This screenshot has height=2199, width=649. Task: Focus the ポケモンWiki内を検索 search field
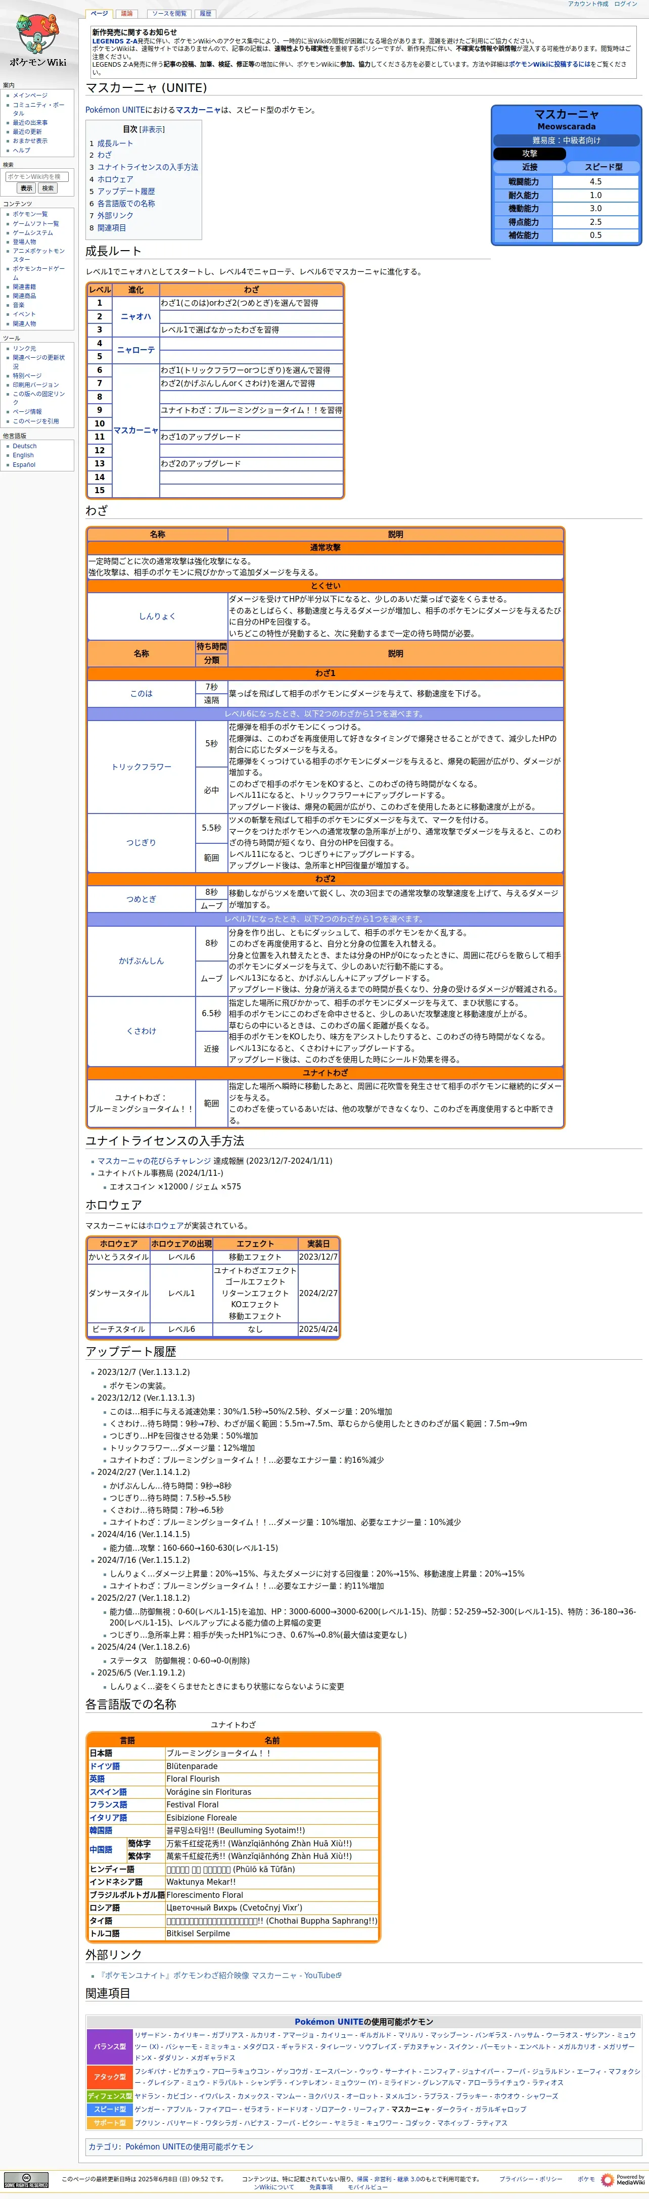point(37,177)
